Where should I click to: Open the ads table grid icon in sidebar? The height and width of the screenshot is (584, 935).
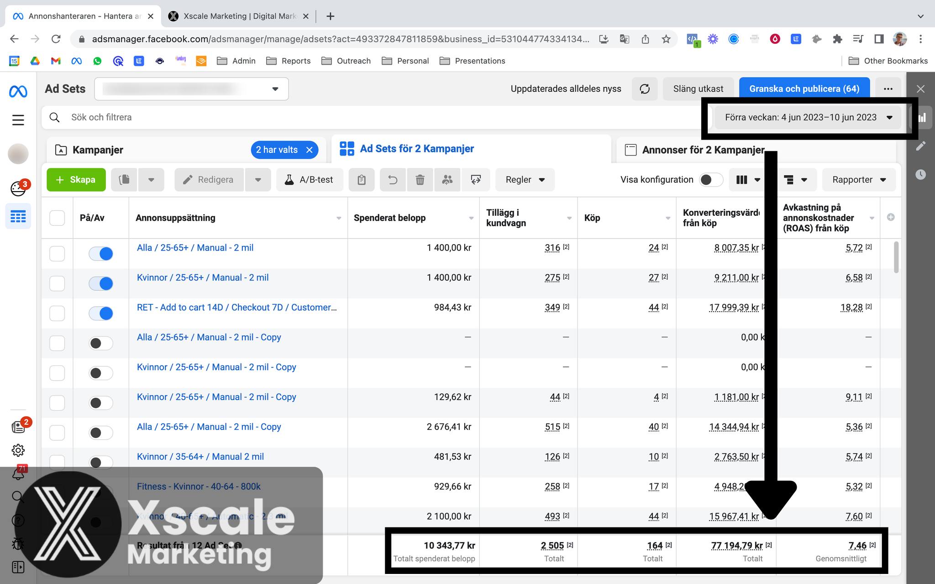click(18, 216)
